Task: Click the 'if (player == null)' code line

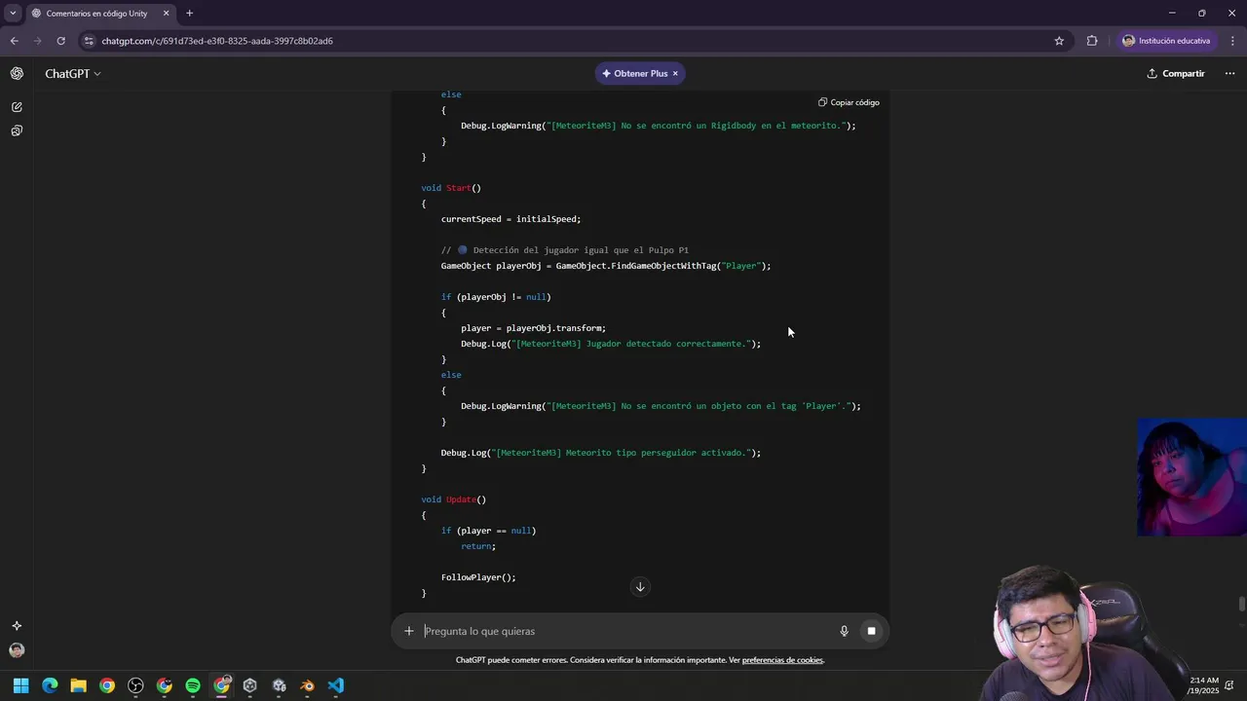Action: pyautogui.click(x=488, y=531)
